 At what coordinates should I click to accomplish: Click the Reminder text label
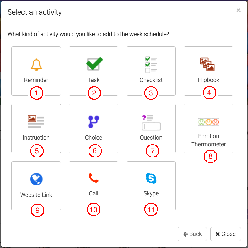(x=36, y=80)
